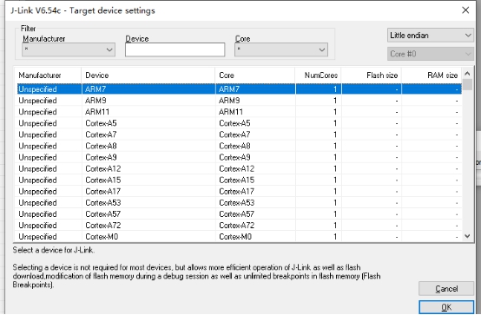
Task: Click the scroll up arrow of device list
Action: pyautogui.click(x=467, y=73)
